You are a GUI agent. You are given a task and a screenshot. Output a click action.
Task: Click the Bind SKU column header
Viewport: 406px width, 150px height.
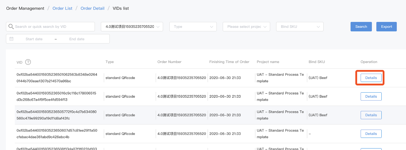coord(317,62)
